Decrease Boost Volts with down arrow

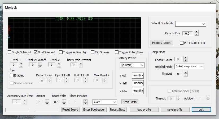pyautogui.click(x=64, y=104)
